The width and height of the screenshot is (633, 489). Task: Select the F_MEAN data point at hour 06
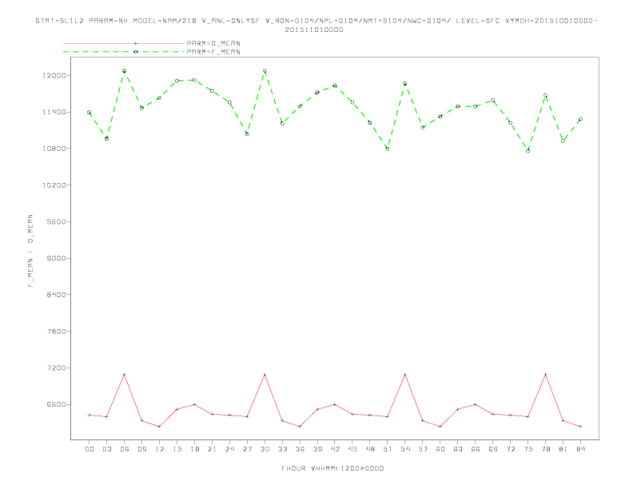pyautogui.click(x=125, y=71)
